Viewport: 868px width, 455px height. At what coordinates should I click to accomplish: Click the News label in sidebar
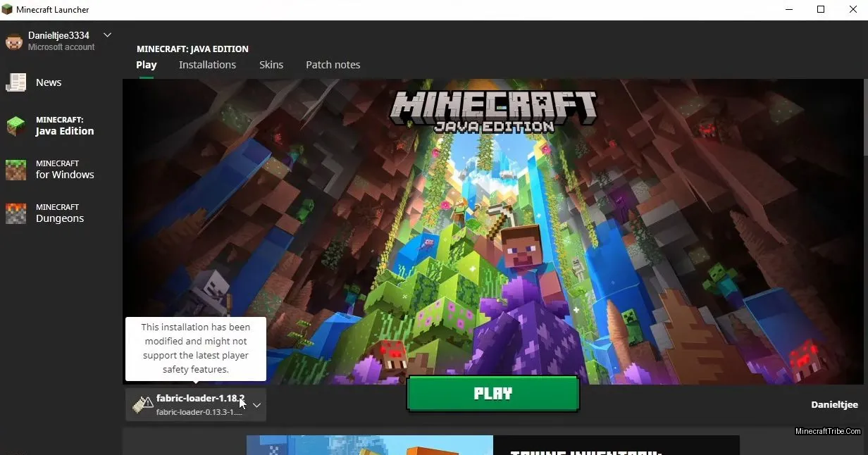click(49, 82)
